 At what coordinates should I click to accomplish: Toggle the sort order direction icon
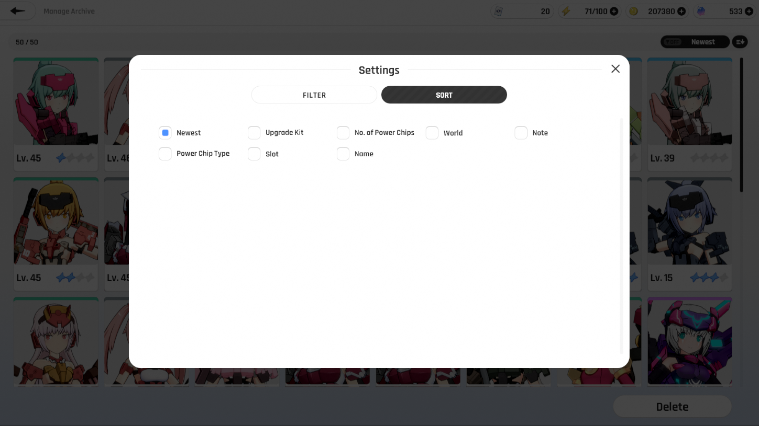[x=740, y=42]
